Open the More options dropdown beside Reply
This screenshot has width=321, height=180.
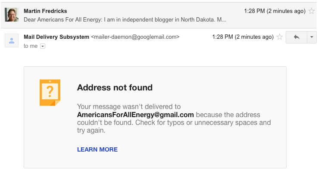pos(312,37)
